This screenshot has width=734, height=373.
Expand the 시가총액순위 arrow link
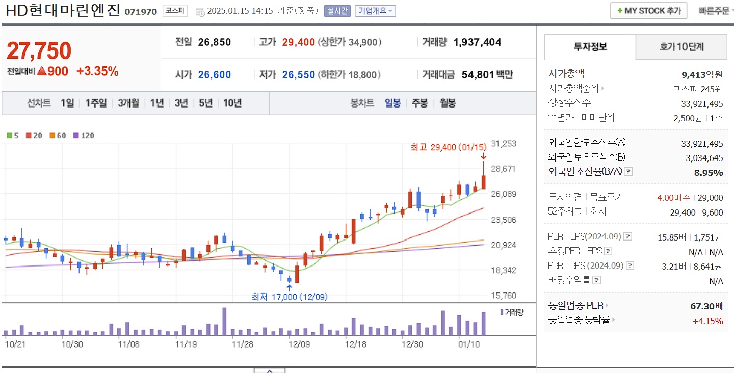pos(602,88)
